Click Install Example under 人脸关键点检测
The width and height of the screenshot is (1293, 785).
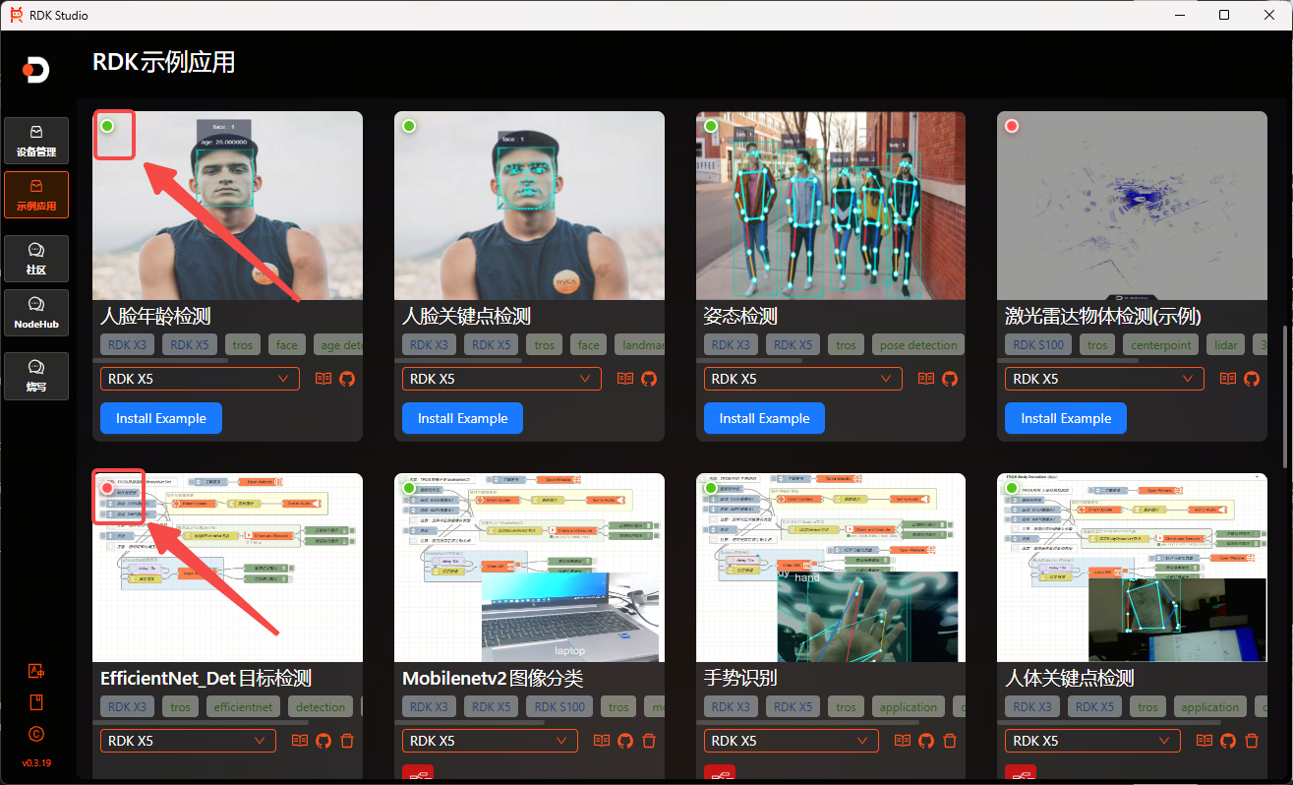tap(462, 418)
